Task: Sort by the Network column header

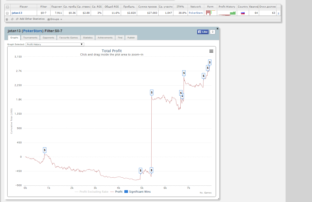Action: [x=196, y=7]
